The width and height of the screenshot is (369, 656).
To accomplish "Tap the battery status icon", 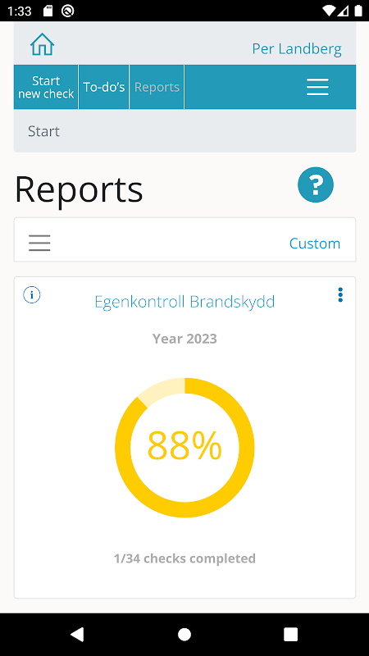I will point(358,11).
